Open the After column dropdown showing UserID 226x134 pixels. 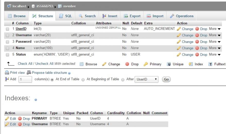146,79
